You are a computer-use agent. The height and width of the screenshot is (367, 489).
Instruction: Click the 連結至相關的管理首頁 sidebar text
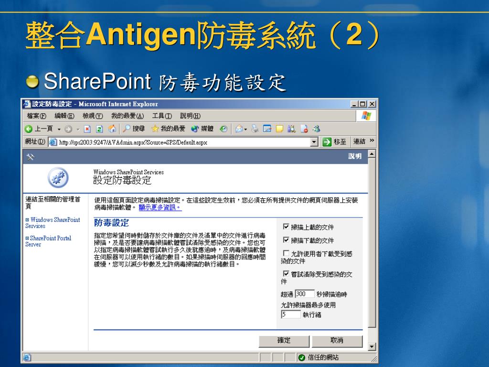[x=53, y=203]
